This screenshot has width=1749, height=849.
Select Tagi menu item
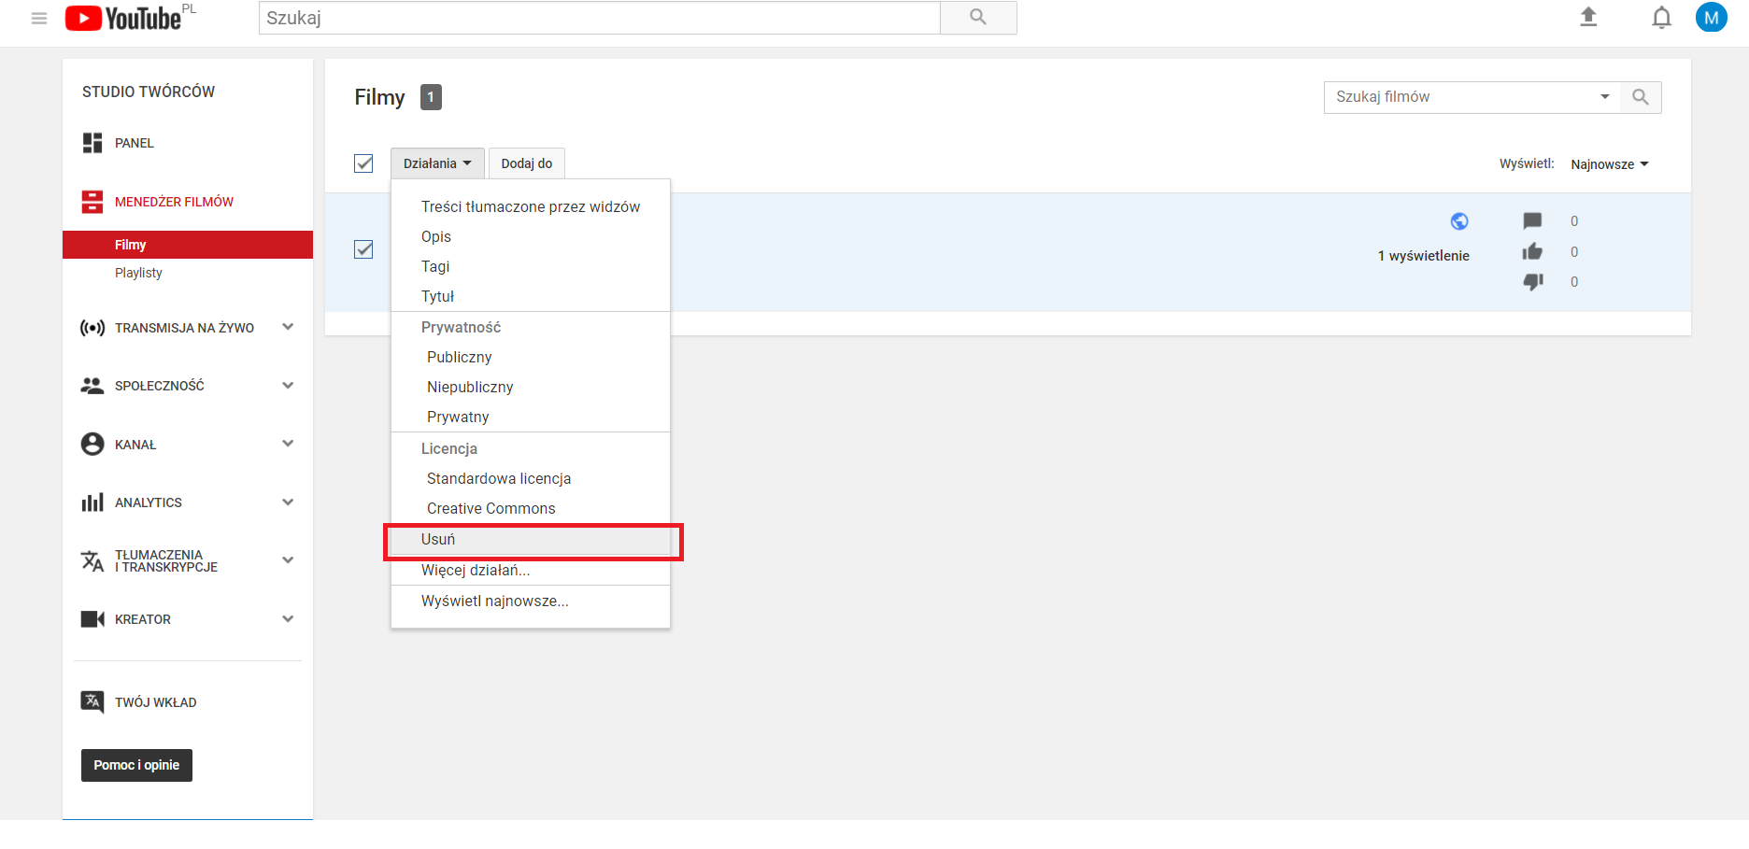point(531,266)
